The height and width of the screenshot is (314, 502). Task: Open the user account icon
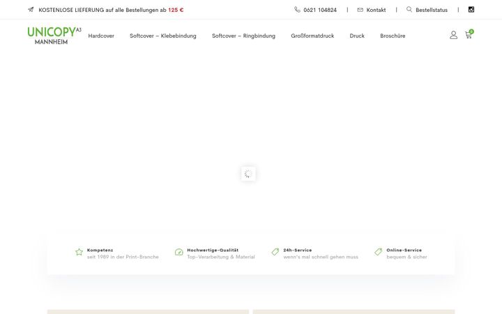tap(453, 35)
